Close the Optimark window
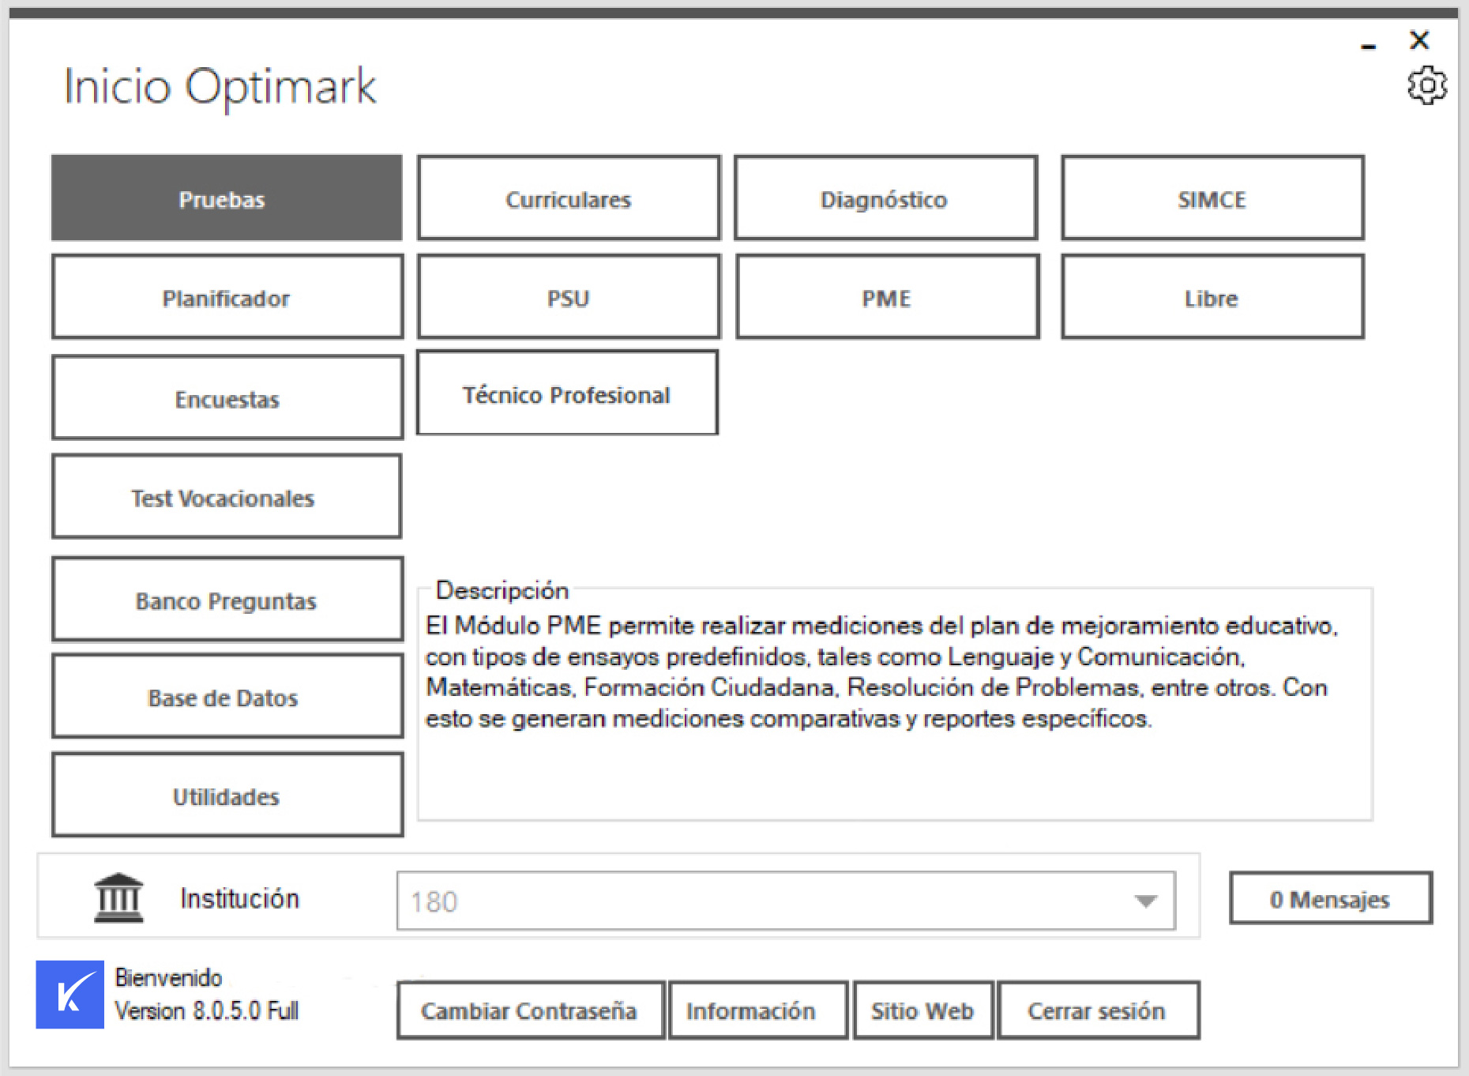This screenshot has width=1469, height=1076. pos(1419,40)
